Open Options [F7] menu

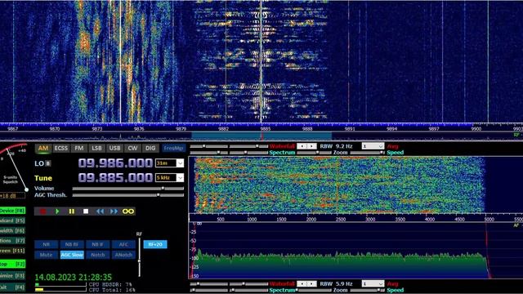click(x=12, y=241)
